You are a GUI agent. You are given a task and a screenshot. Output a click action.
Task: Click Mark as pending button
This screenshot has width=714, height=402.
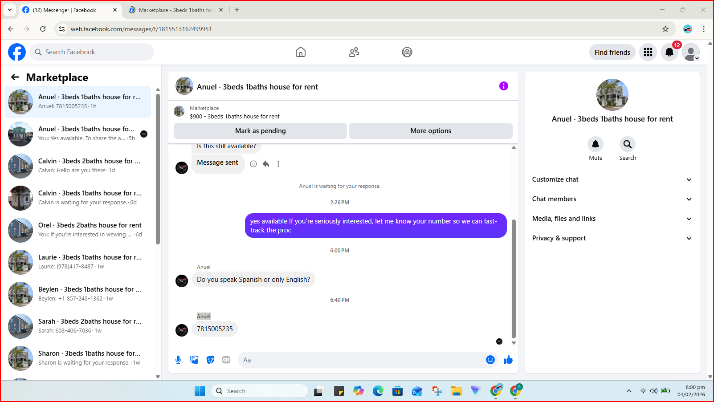point(260,131)
